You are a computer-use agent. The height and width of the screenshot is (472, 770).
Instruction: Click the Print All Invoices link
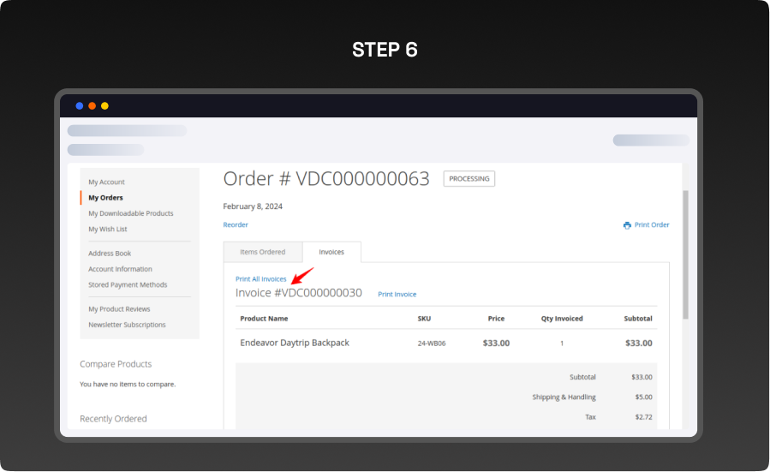point(261,279)
